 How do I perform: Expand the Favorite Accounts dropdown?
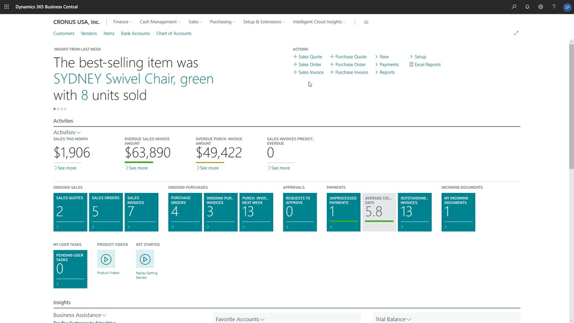(x=240, y=319)
